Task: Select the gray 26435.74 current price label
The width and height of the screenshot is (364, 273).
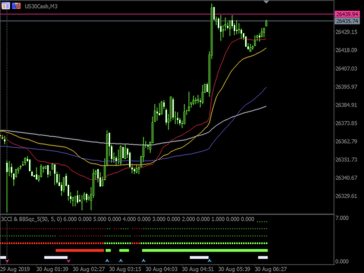Action: [346, 22]
